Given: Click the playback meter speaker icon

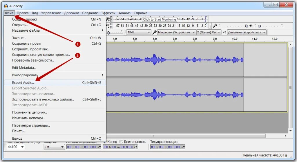Looking at the screenshot, I should [107, 25].
